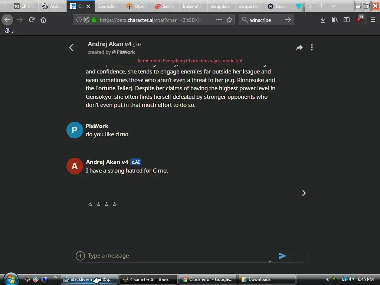The image size is (380, 285).
Task: Expand quick launch overflow chevrons
Action: coord(55,277)
